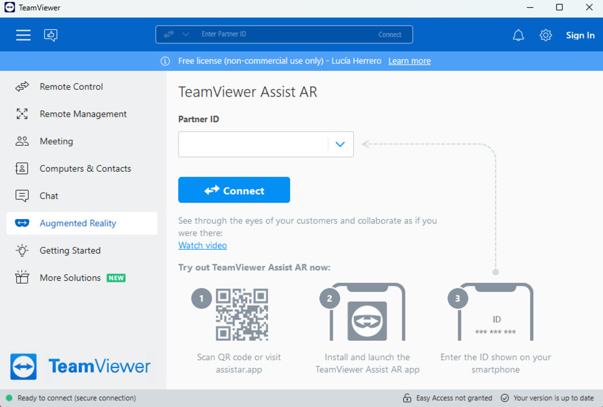Click the Easy Access lock icon
This screenshot has width=603, height=407.
point(407,398)
